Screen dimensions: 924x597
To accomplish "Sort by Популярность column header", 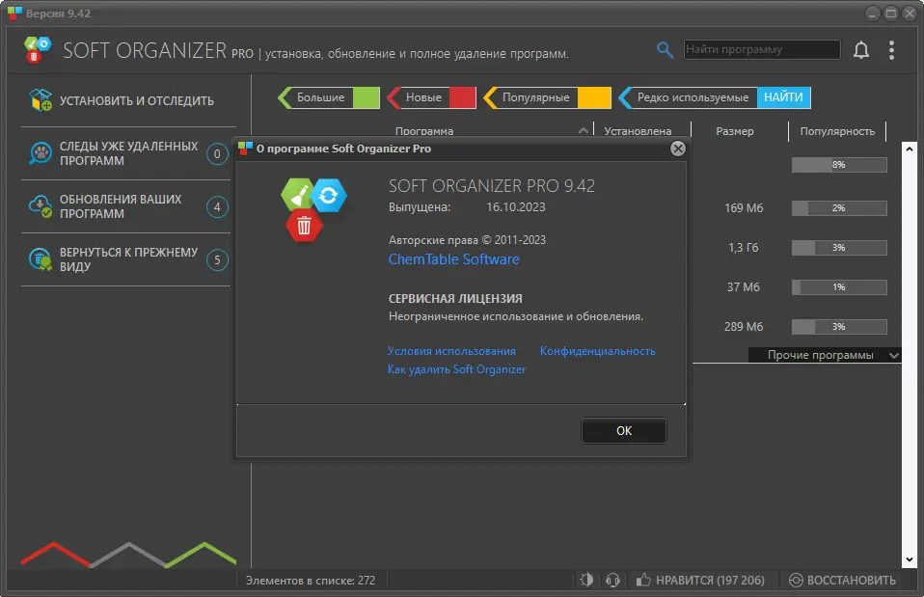I will (x=837, y=131).
